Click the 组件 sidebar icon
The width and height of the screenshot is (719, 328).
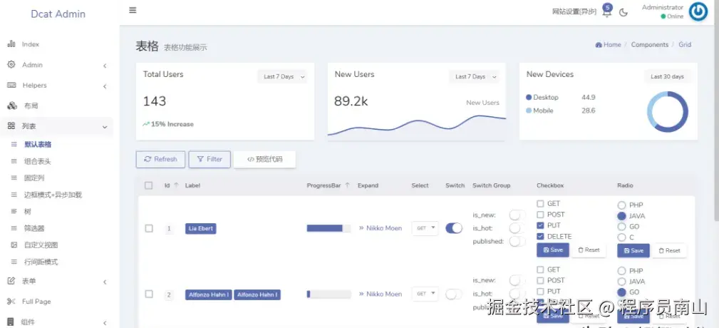tap(11, 322)
